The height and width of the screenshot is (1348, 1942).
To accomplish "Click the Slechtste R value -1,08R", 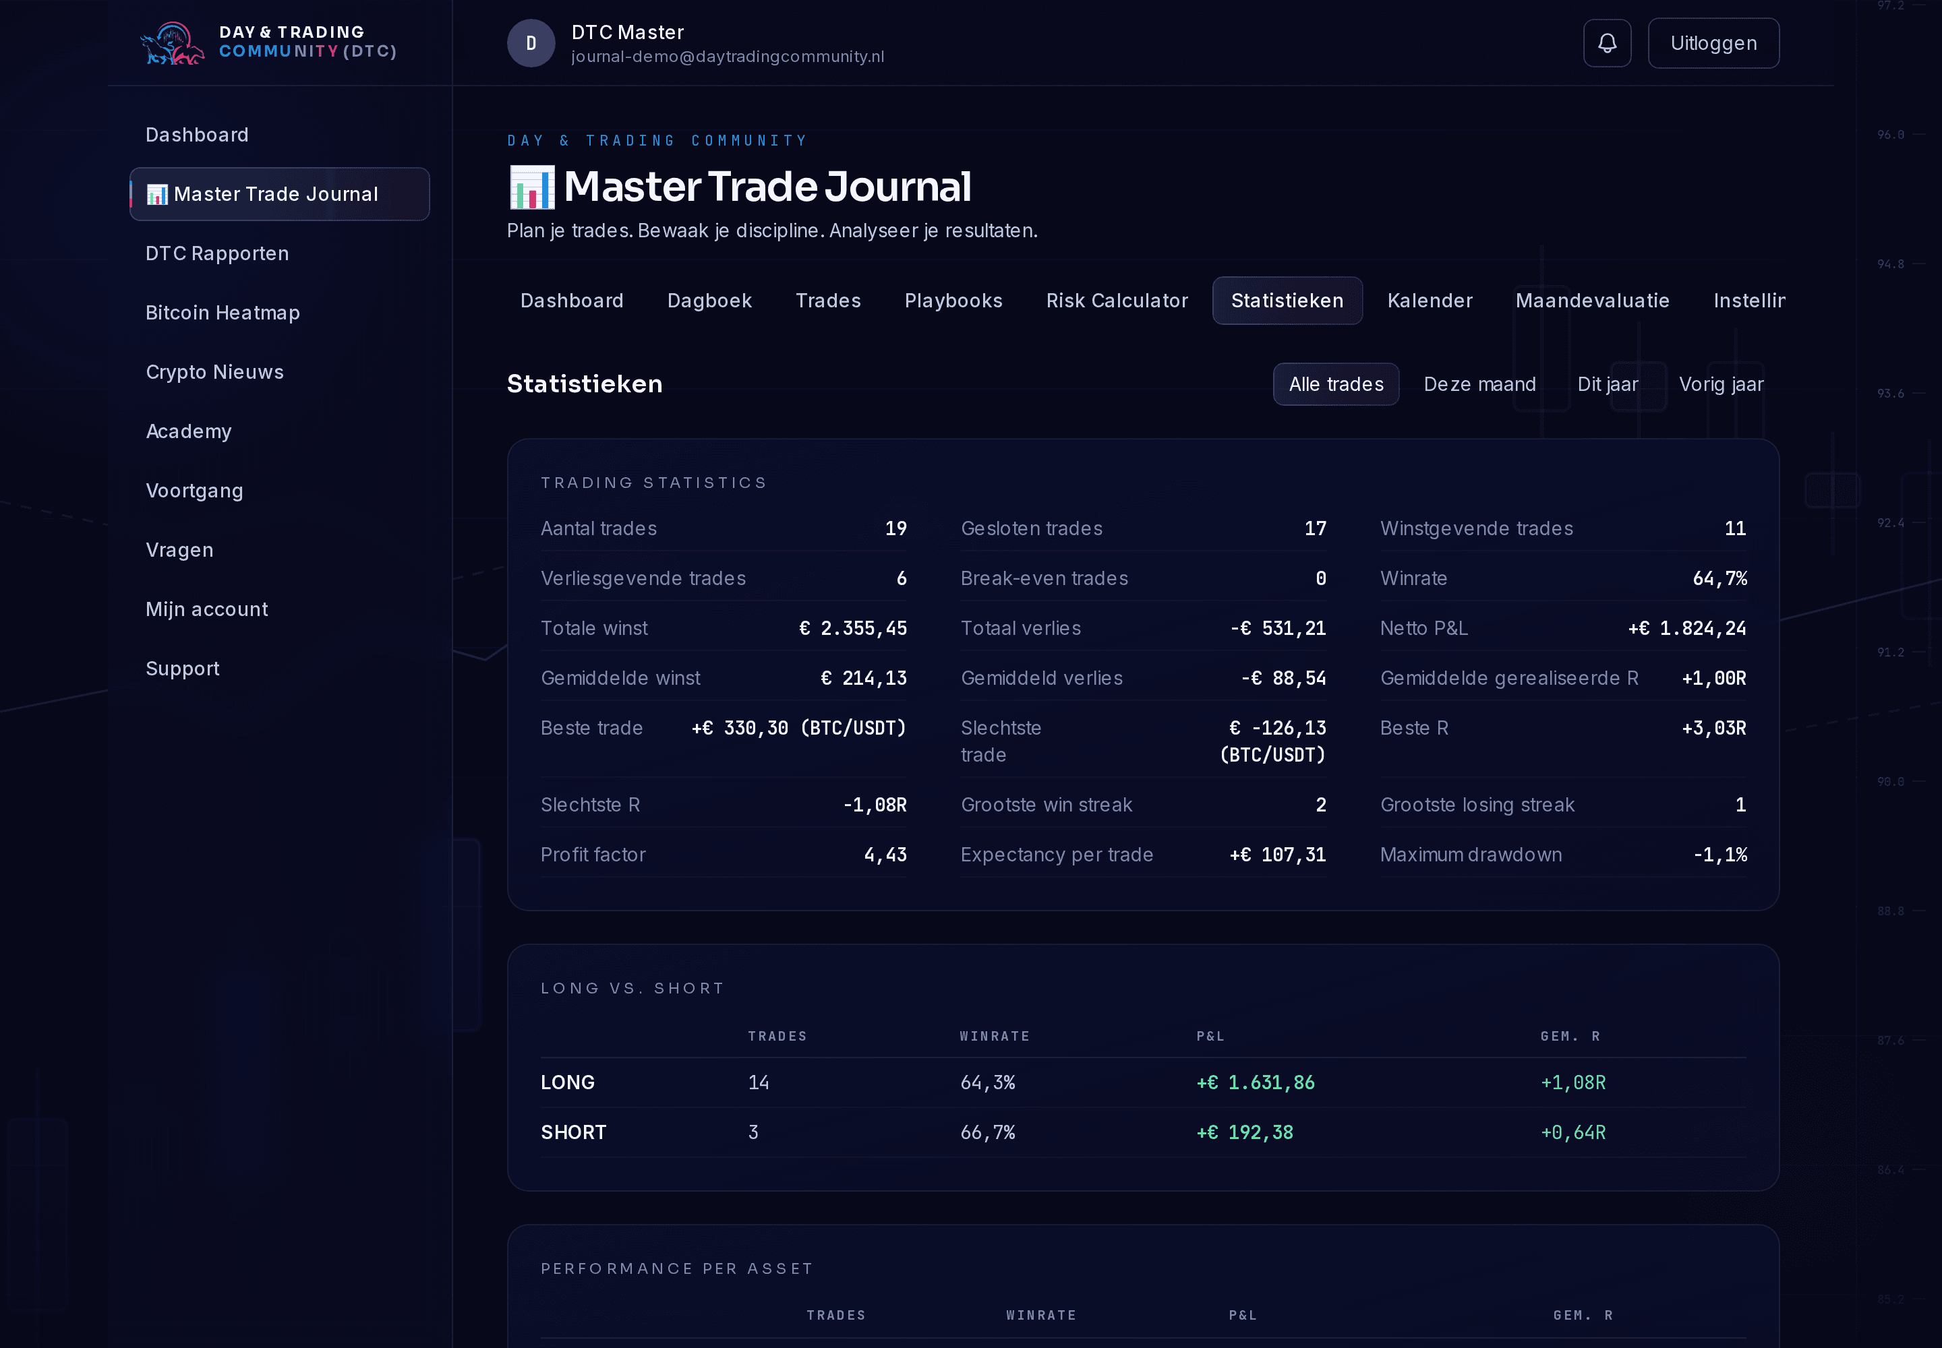I will click(875, 805).
